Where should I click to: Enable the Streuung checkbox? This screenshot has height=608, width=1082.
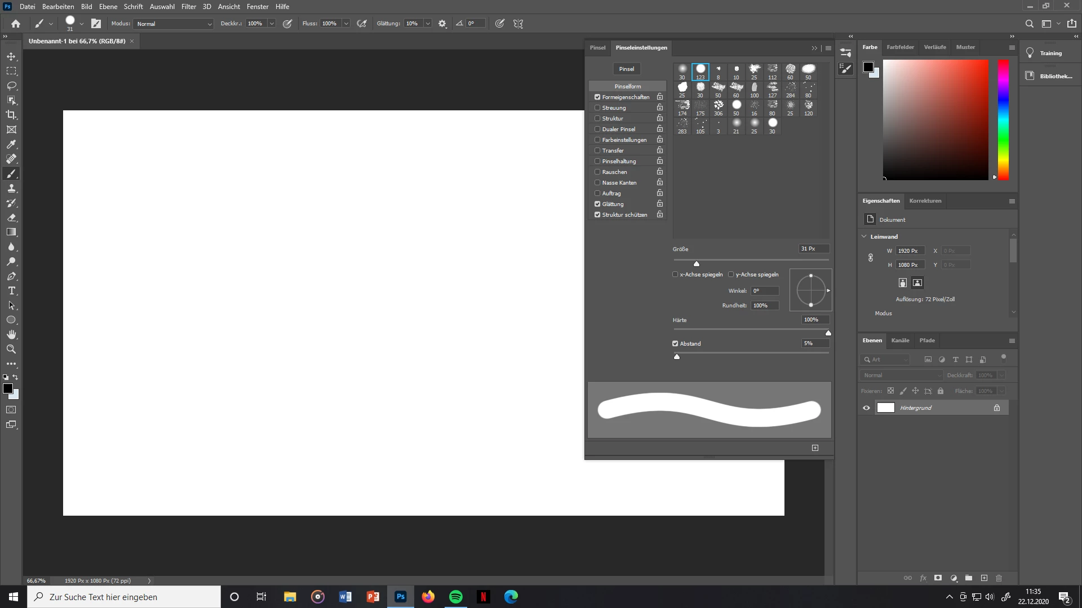(597, 108)
